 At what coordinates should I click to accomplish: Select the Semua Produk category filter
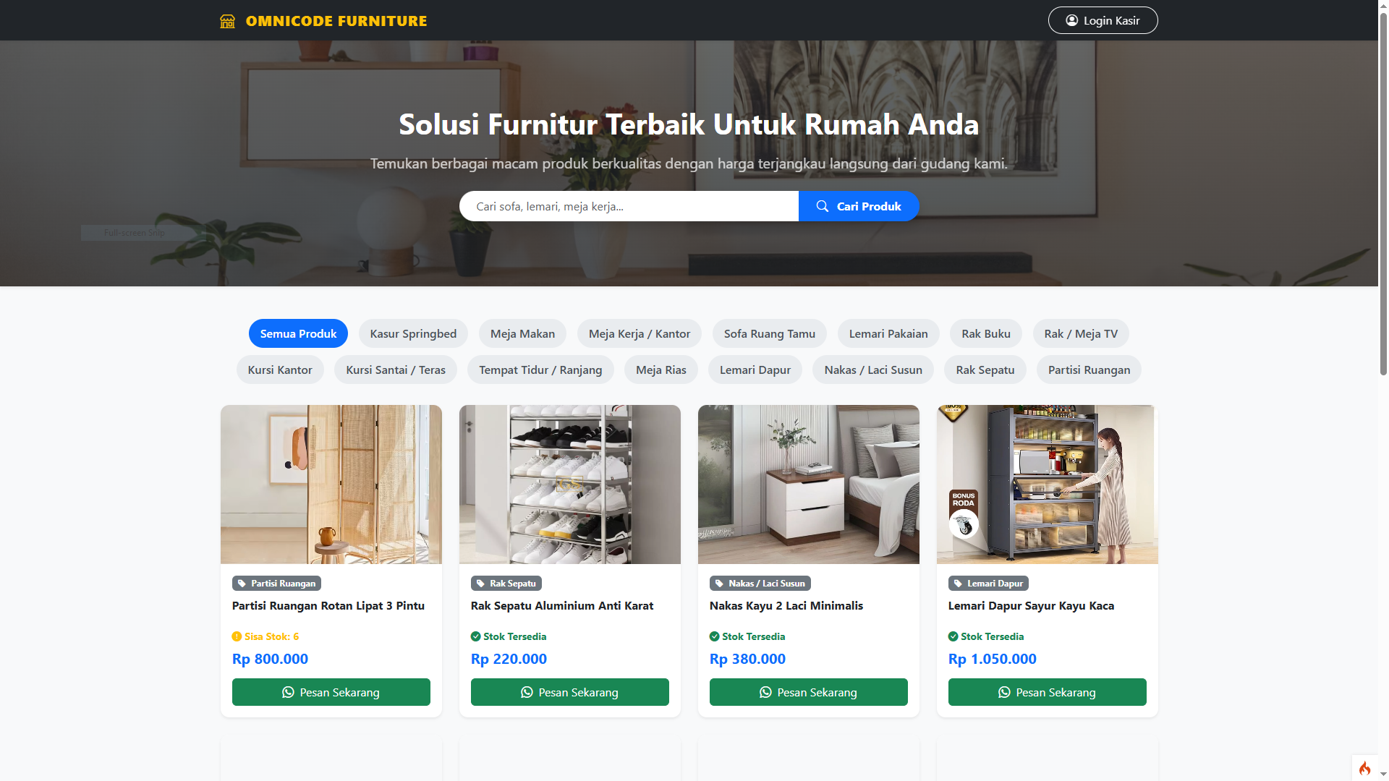click(x=298, y=333)
